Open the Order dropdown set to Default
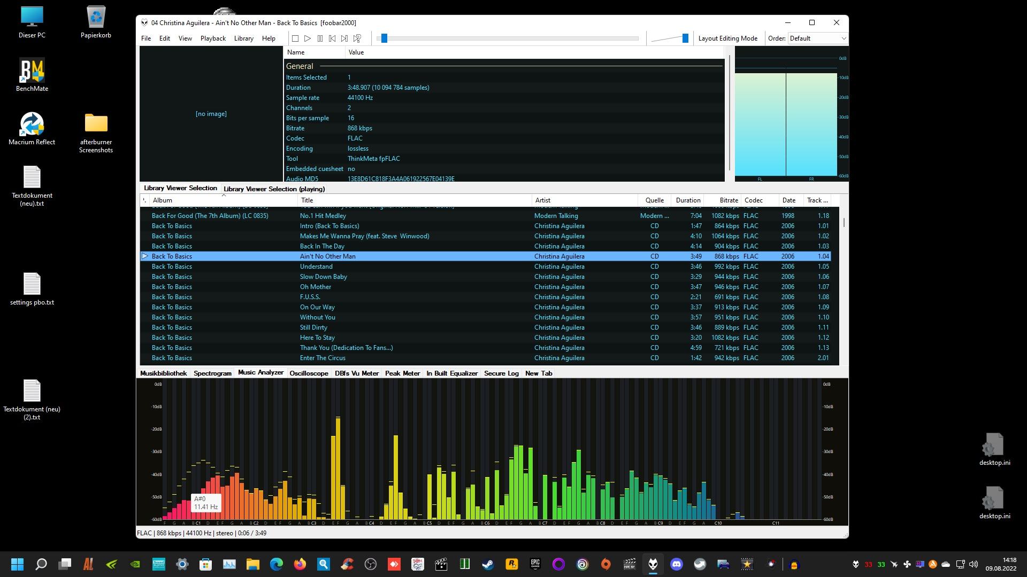The image size is (1027, 577). pyautogui.click(x=818, y=38)
